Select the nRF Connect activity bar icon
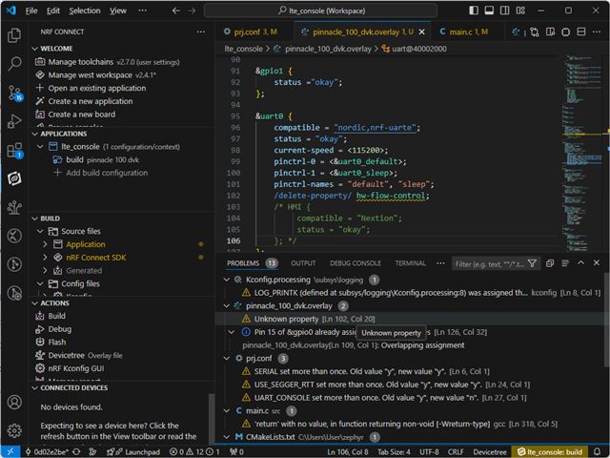 (x=14, y=178)
